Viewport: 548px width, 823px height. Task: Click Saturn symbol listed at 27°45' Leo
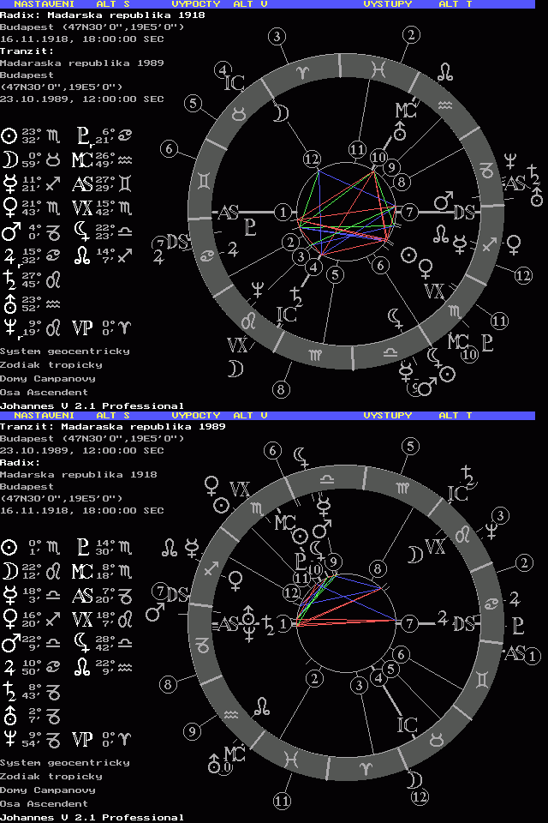pyautogui.click(x=9, y=279)
